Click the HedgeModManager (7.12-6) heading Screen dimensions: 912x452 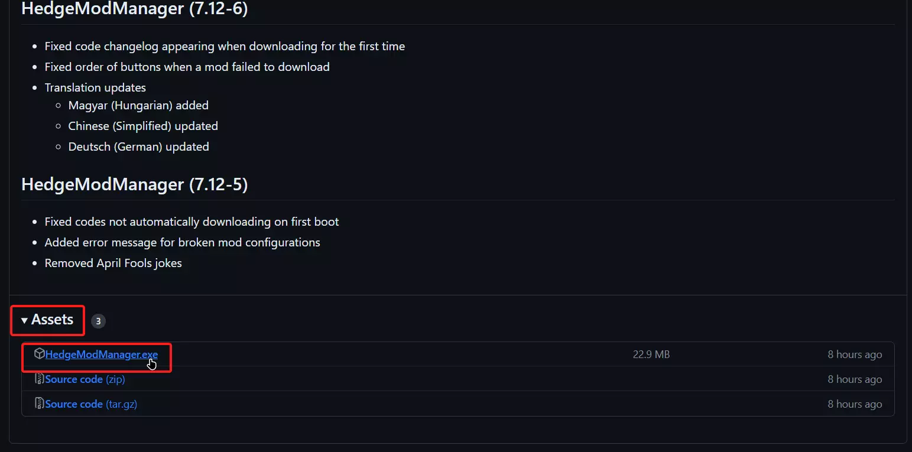134,9
